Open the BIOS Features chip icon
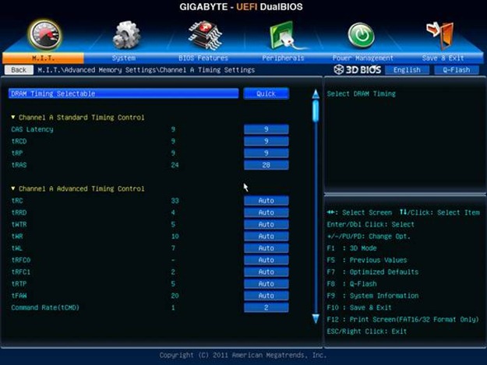Screen dimensions: 487x365 (x=205, y=35)
